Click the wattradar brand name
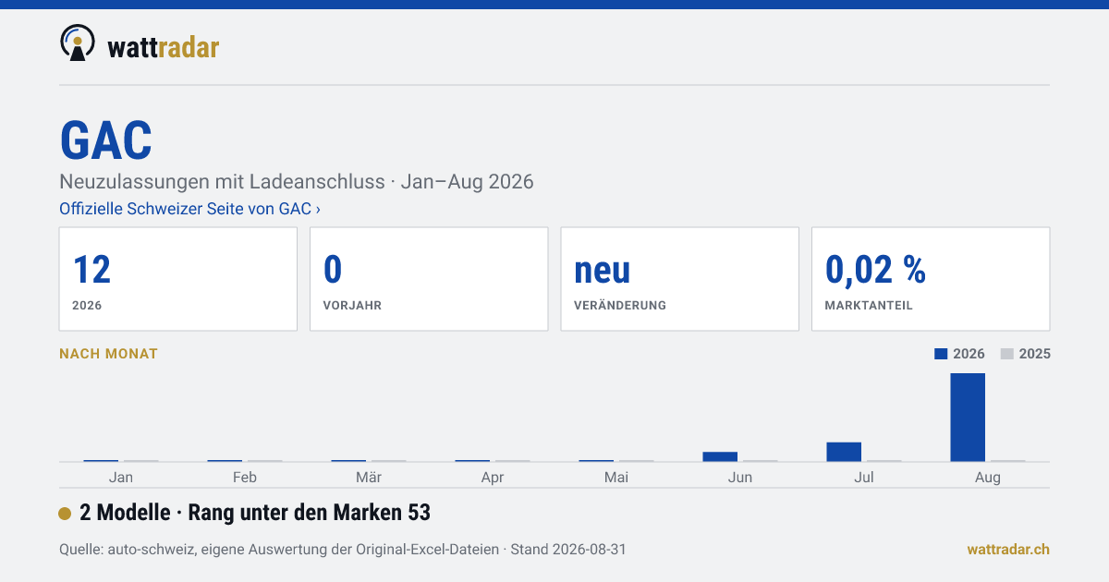The height and width of the screenshot is (582, 1109). 163,46
